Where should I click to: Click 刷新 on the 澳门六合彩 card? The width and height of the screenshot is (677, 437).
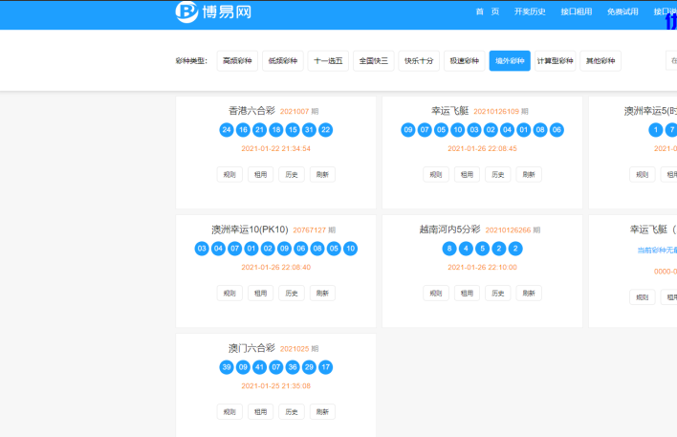tap(322, 412)
